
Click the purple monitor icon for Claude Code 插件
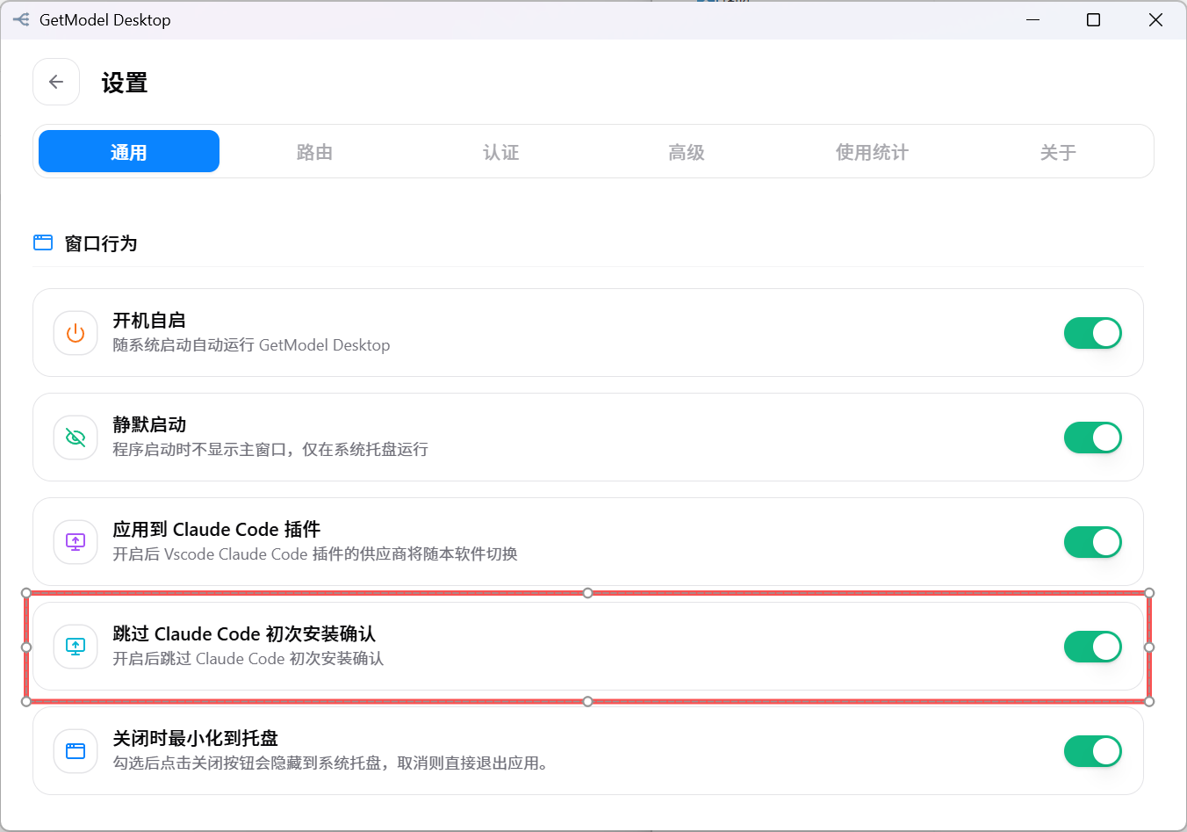pos(76,542)
